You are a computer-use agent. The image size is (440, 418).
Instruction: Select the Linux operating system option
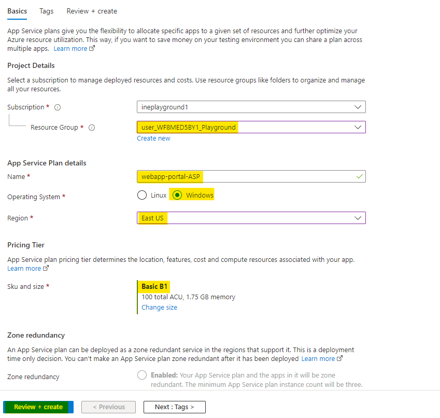(143, 196)
